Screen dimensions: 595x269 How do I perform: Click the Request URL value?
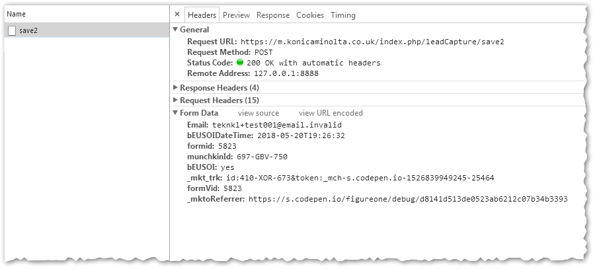pyautogui.click(x=372, y=42)
